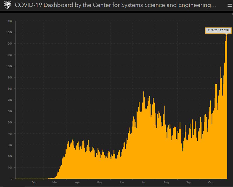Click the 11/7/20:127.399k data tooltip
233x187 pixels.
coord(218,31)
